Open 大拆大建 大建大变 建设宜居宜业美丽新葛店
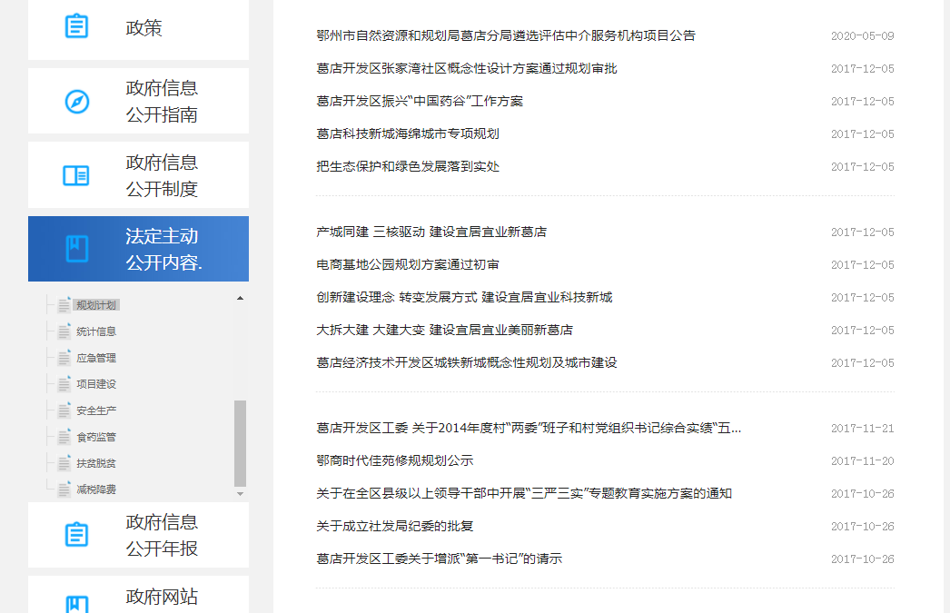The height and width of the screenshot is (613, 950). click(444, 331)
